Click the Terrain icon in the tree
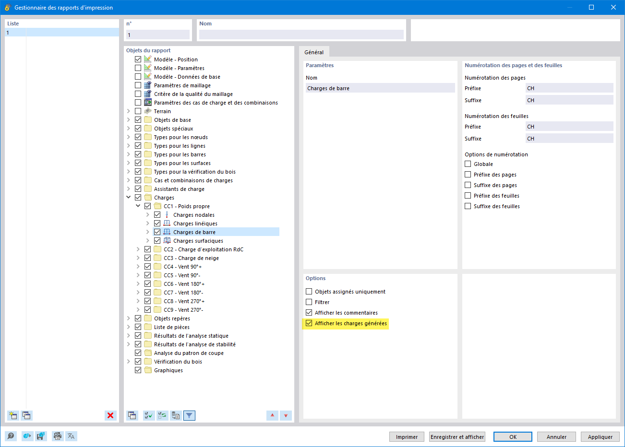 [x=148, y=111]
